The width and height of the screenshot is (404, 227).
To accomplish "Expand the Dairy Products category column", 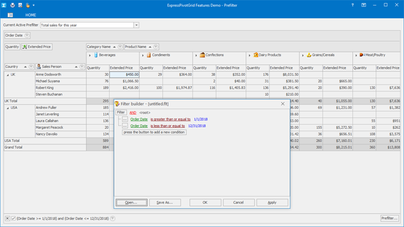I will (x=249, y=55).
